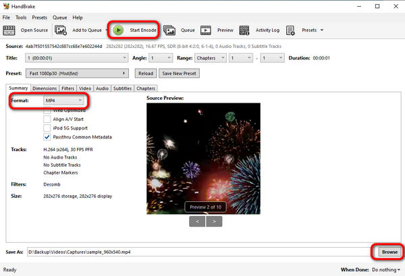Click the Open Source film clapper icon
Image resolution: width=405 pixels, height=276 pixels.
tap(9, 30)
